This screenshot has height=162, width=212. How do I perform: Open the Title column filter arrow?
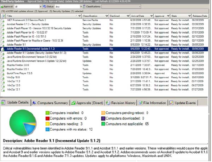(80, 16)
